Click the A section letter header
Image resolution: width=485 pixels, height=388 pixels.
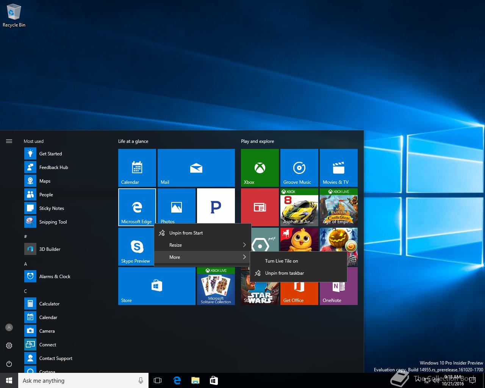coord(25,264)
